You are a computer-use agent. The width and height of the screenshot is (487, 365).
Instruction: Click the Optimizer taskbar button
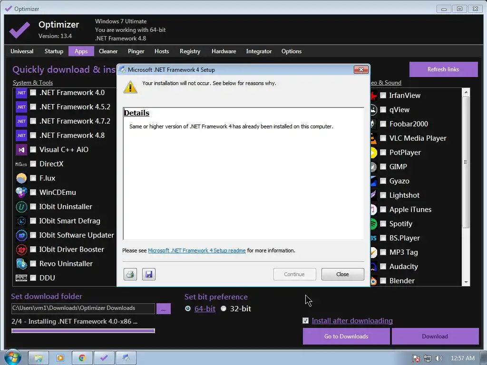click(x=104, y=358)
